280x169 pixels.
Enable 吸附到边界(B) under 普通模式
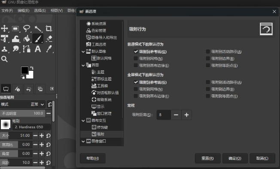coord(208,58)
